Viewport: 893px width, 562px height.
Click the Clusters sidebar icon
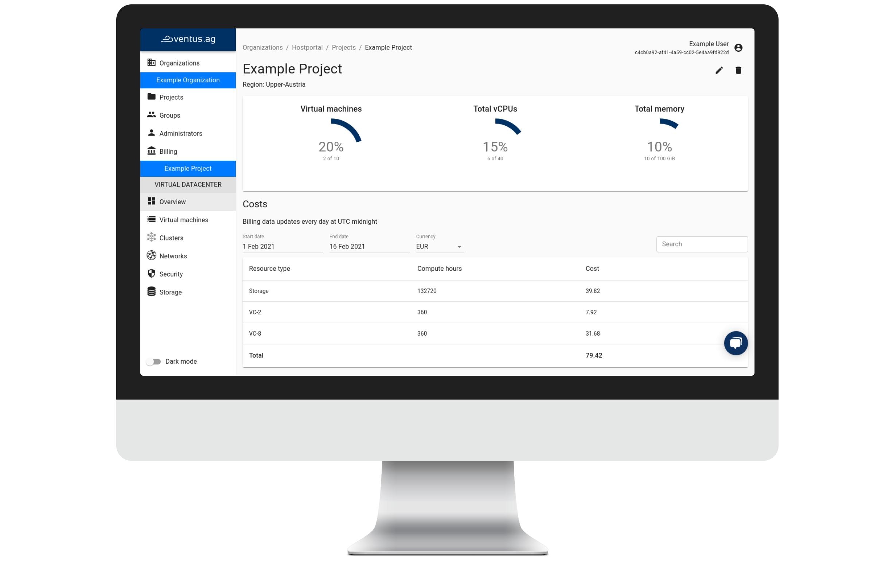[151, 237]
